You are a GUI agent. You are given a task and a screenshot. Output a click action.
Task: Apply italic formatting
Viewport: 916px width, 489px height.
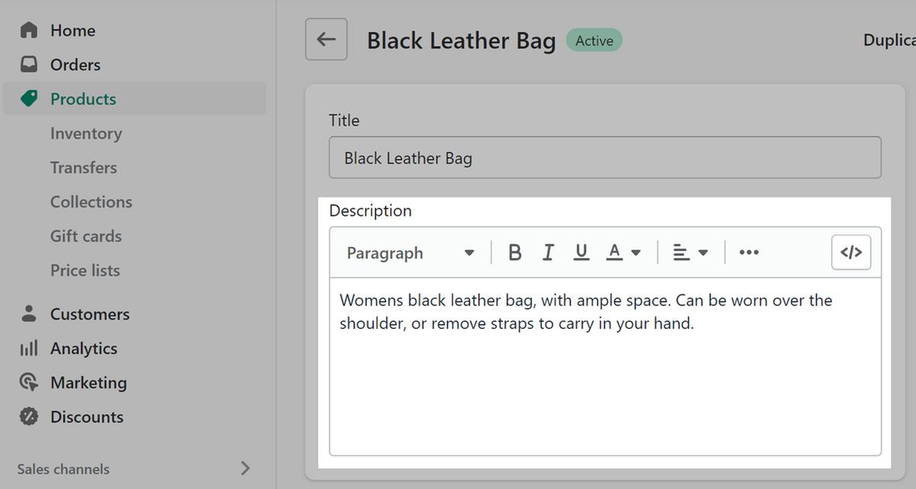[548, 252]
